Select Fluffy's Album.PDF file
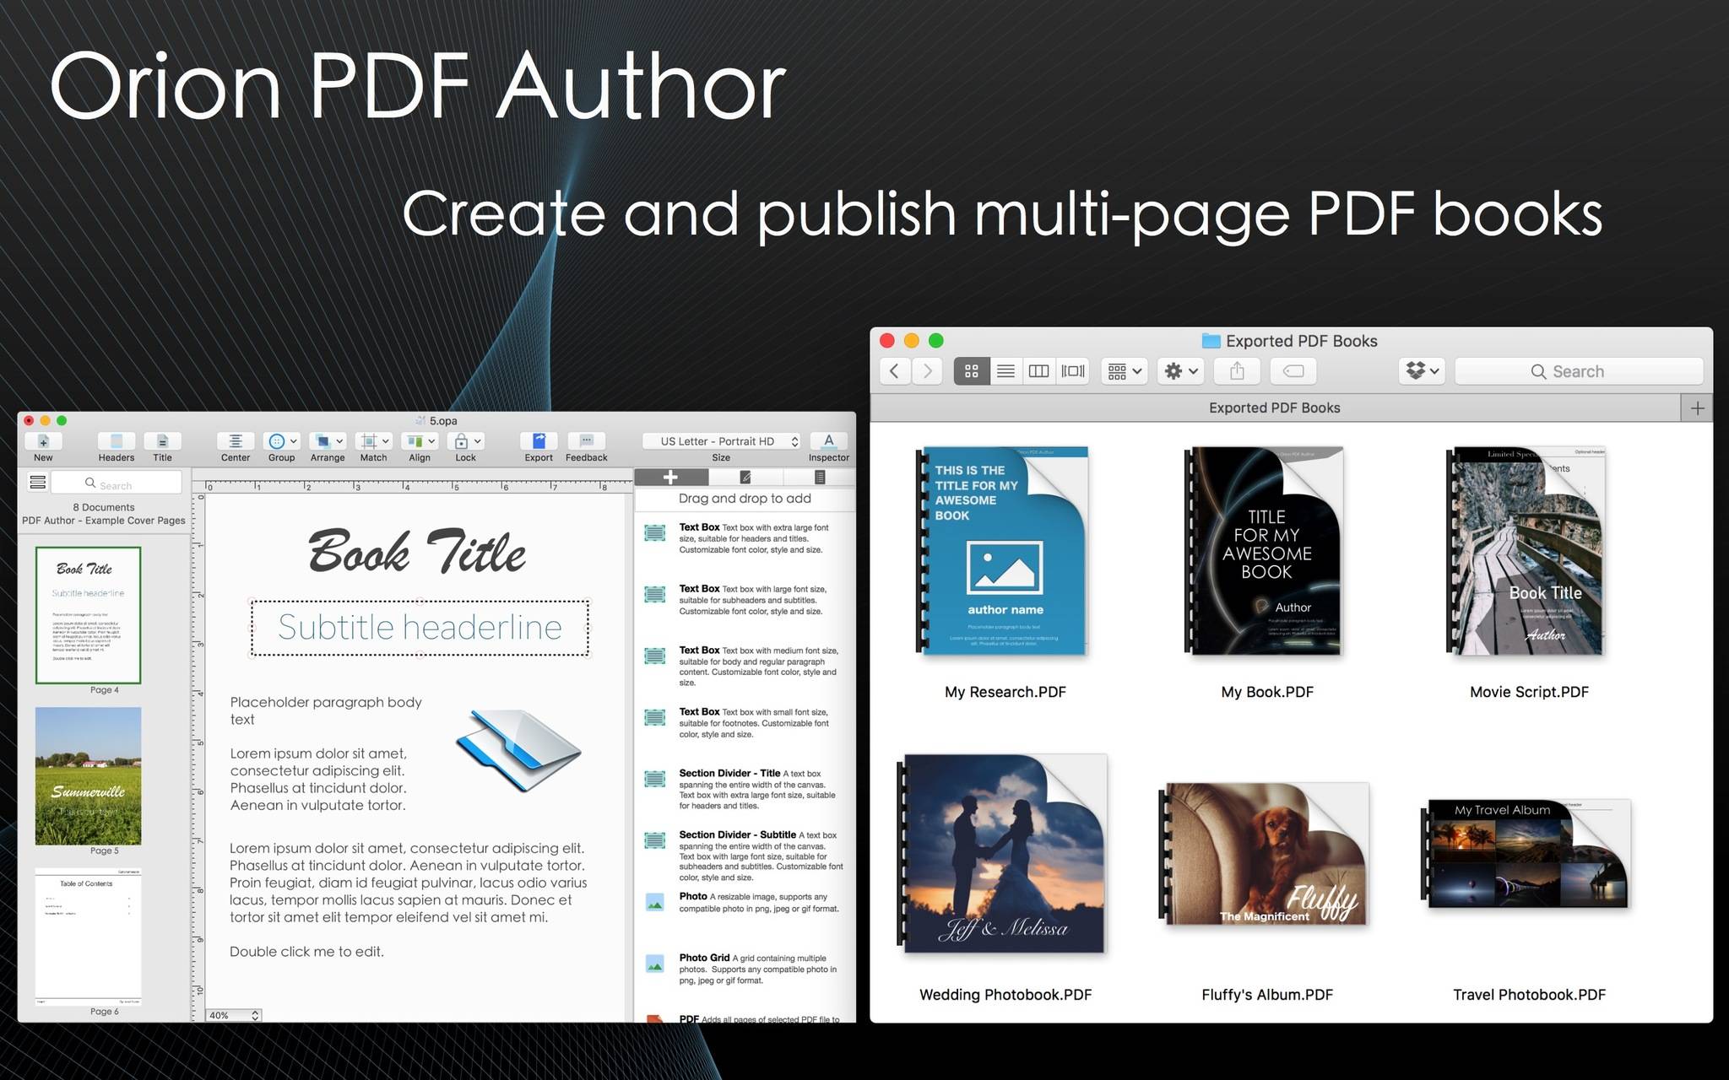This screenshot has height=1080, width=1729. (1265, 854)
